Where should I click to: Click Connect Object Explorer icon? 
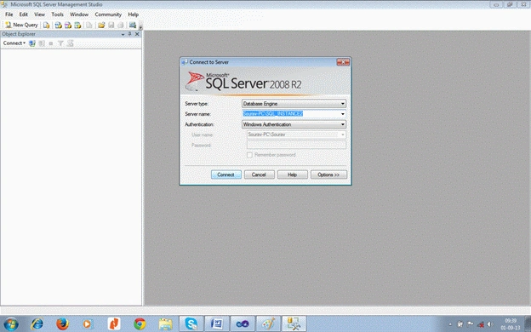click(x=32, y=43)
